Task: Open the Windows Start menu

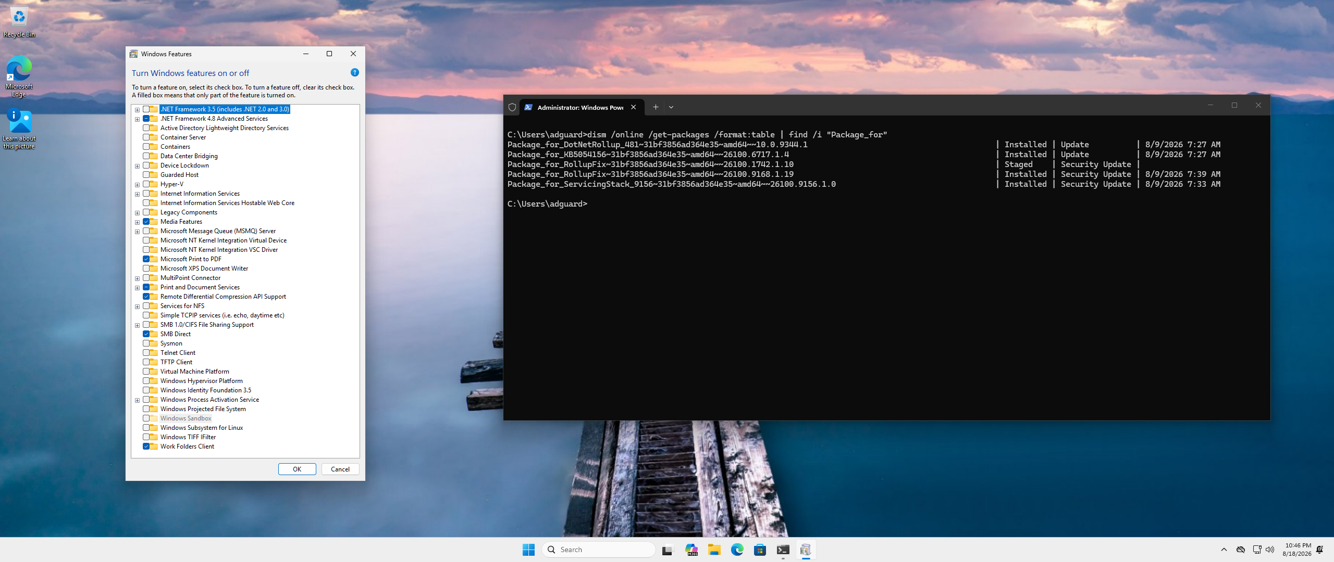Action: (528, 550)
